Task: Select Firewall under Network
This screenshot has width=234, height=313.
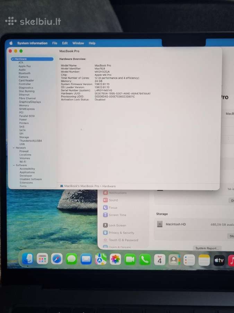Action: pos(24,151)
